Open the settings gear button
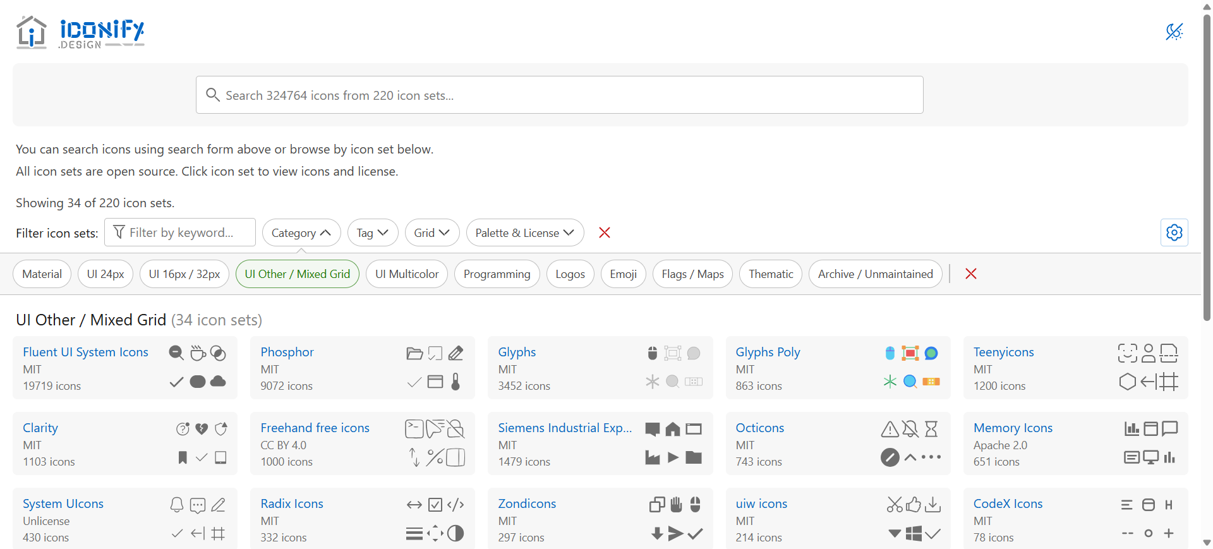Screen dimensions: 1213x549 click(1174, 232)
